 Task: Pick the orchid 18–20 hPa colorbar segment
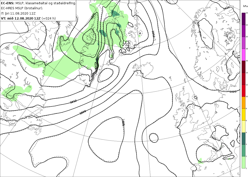coord(243,43)
